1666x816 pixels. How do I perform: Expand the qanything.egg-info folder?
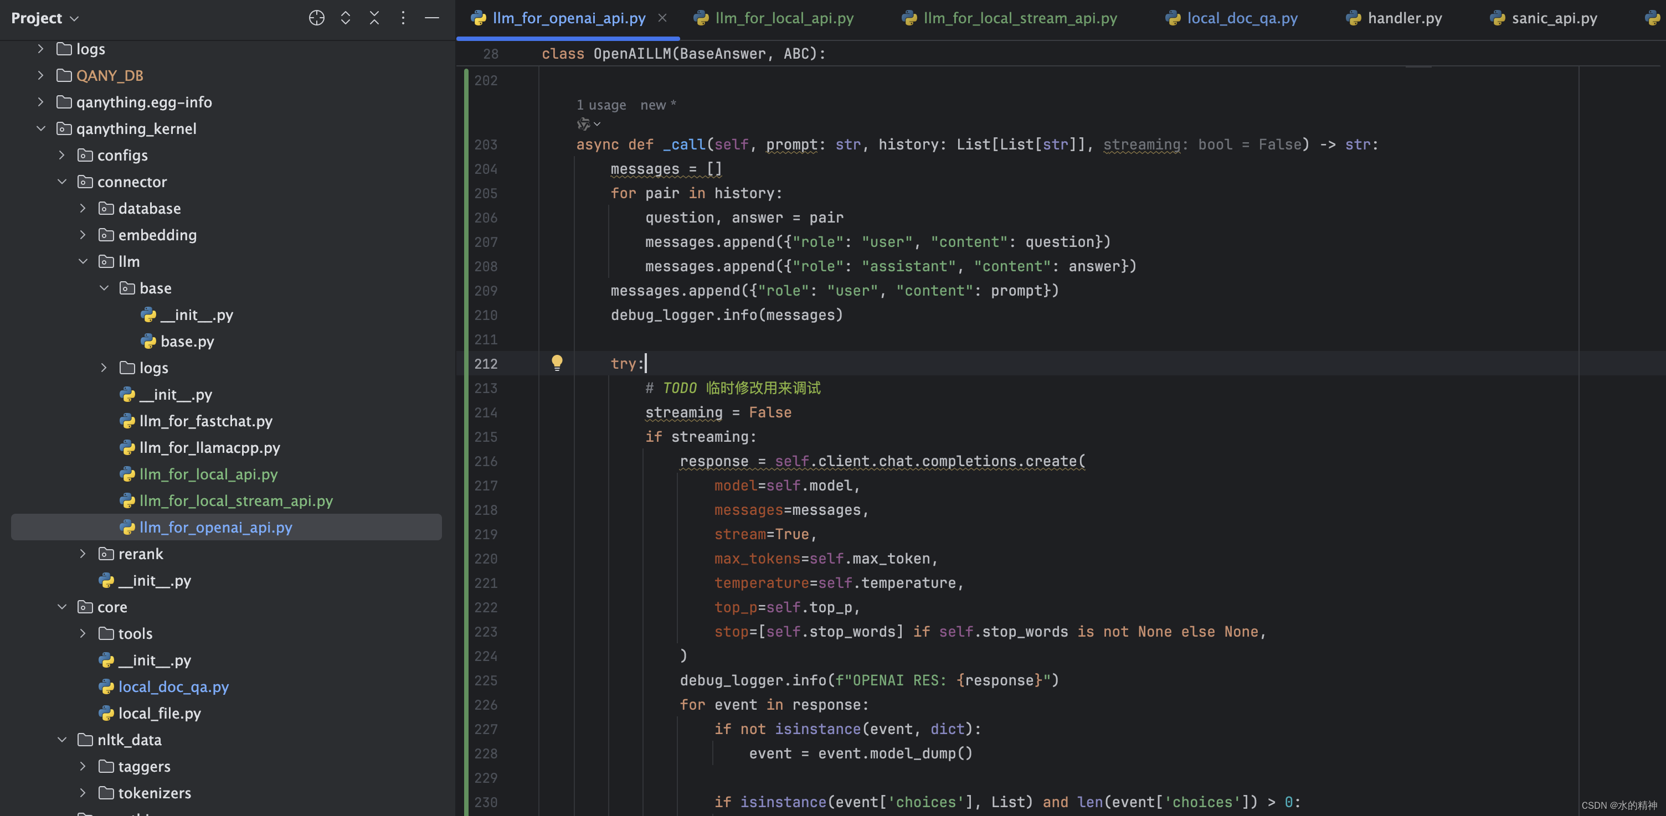point(40,102)
